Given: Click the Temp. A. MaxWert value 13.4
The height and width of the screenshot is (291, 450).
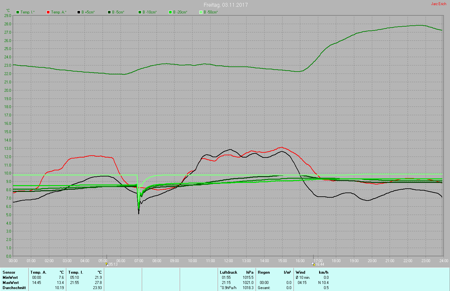Looking at the screenshot, I should click(x=60, y=283).
